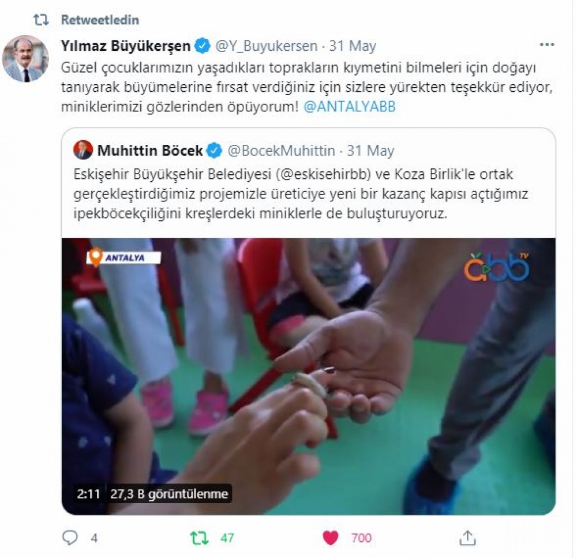Open the quoted tweet text about ipekböcekçiliği

[x=301, y=194]
